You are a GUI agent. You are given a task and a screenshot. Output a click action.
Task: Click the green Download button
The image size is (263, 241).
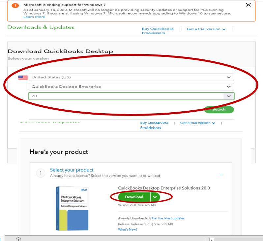pyautogui.click(x=134, y=197)
